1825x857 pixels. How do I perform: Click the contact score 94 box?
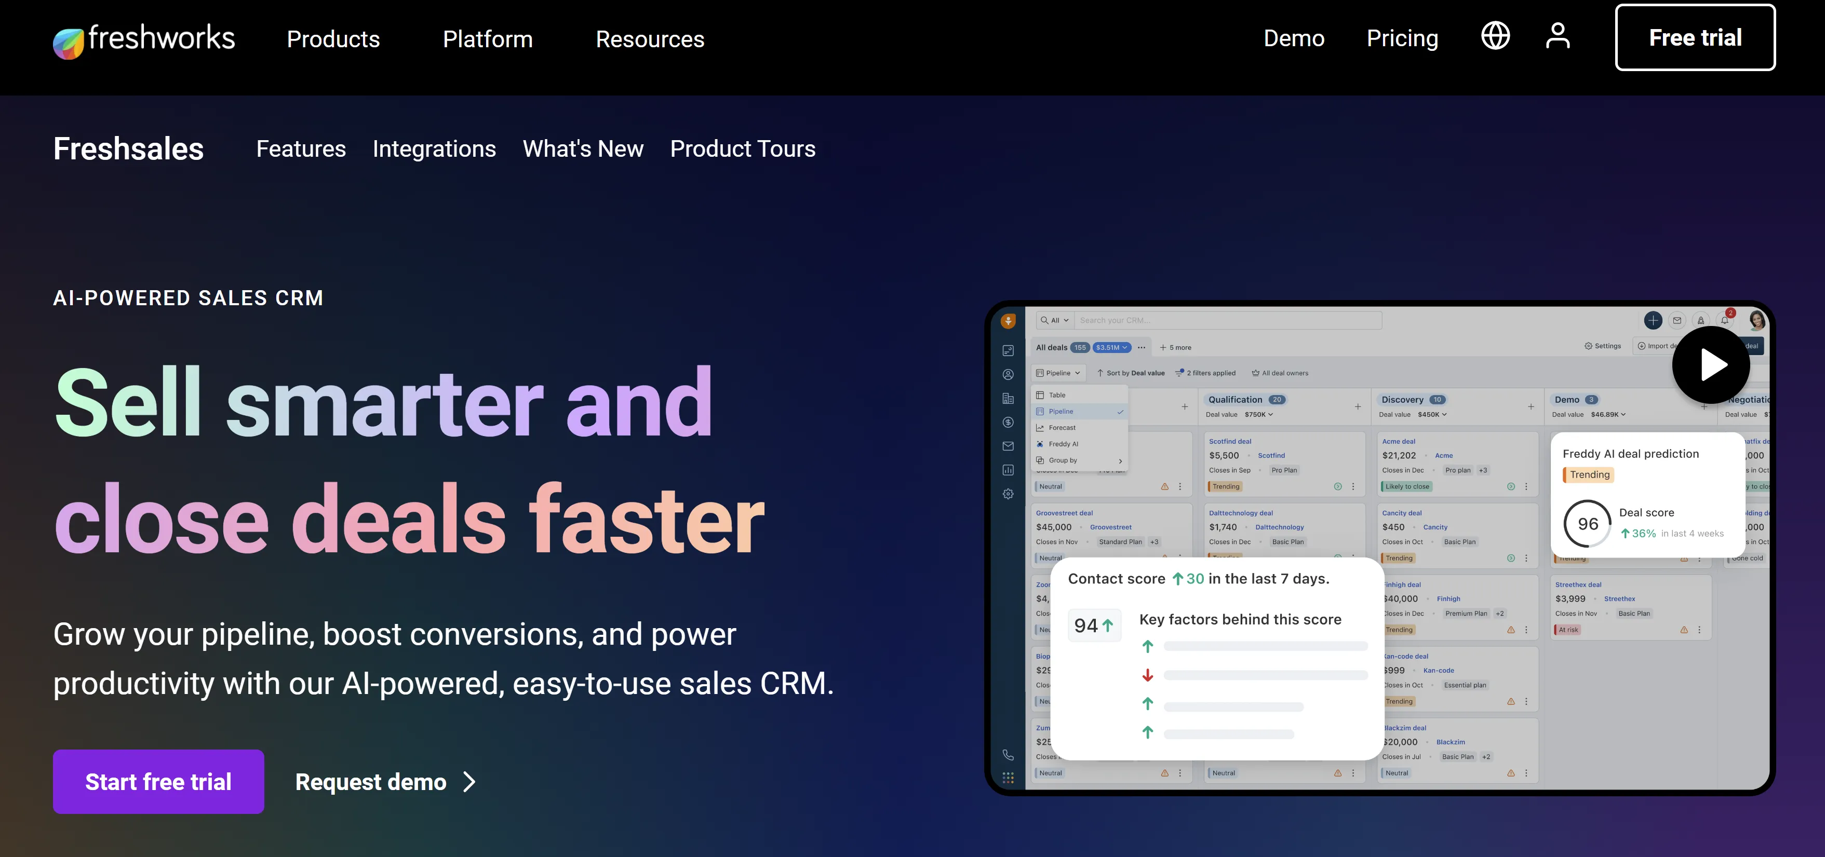(x=1094, y=625)
